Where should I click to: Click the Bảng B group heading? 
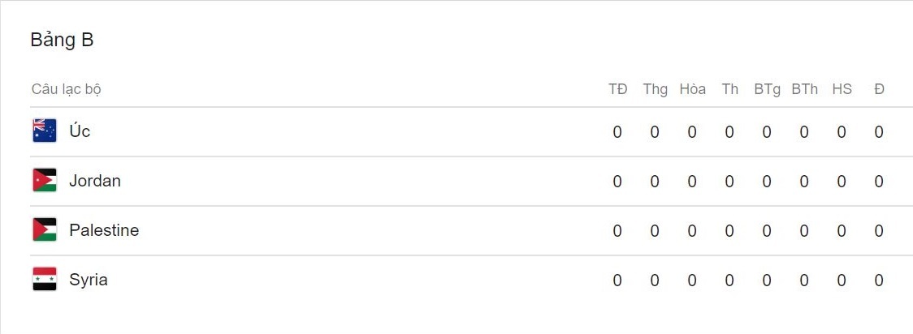point(62,40)
